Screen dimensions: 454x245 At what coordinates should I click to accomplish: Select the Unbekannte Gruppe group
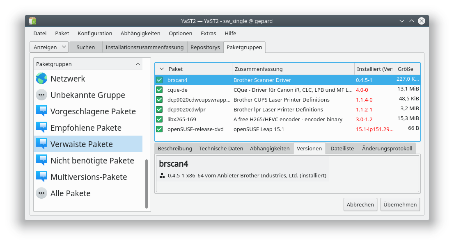pyautogui.click(x=88, y=95)
